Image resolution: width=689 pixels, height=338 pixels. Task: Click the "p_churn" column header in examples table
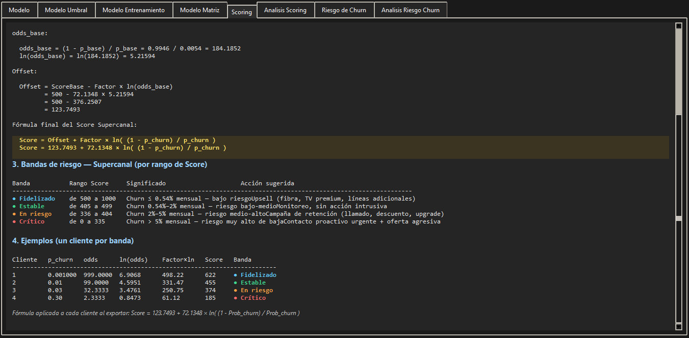pos(60,260)
